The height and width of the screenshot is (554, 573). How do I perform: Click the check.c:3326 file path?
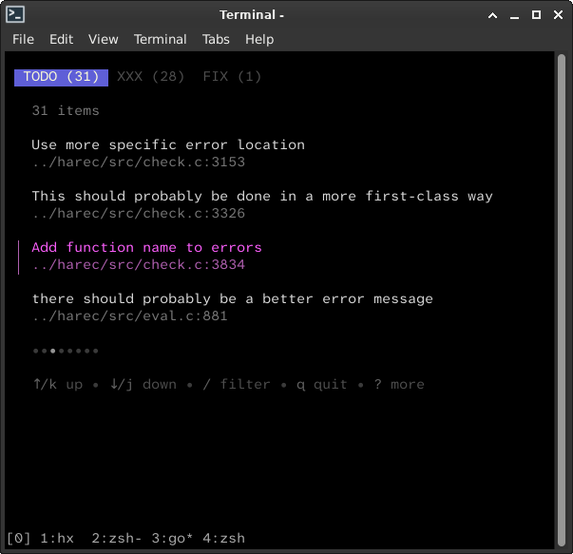click(138, 214)
